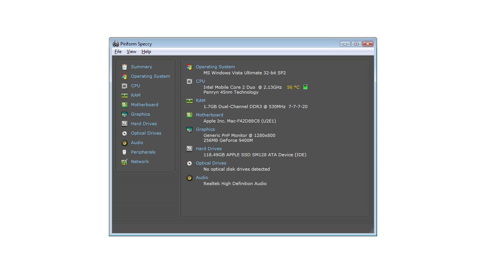The image size is (486, 273).
Task: Click the window resize grip corner
Action: pyautogui.click(x=372, y=231)
